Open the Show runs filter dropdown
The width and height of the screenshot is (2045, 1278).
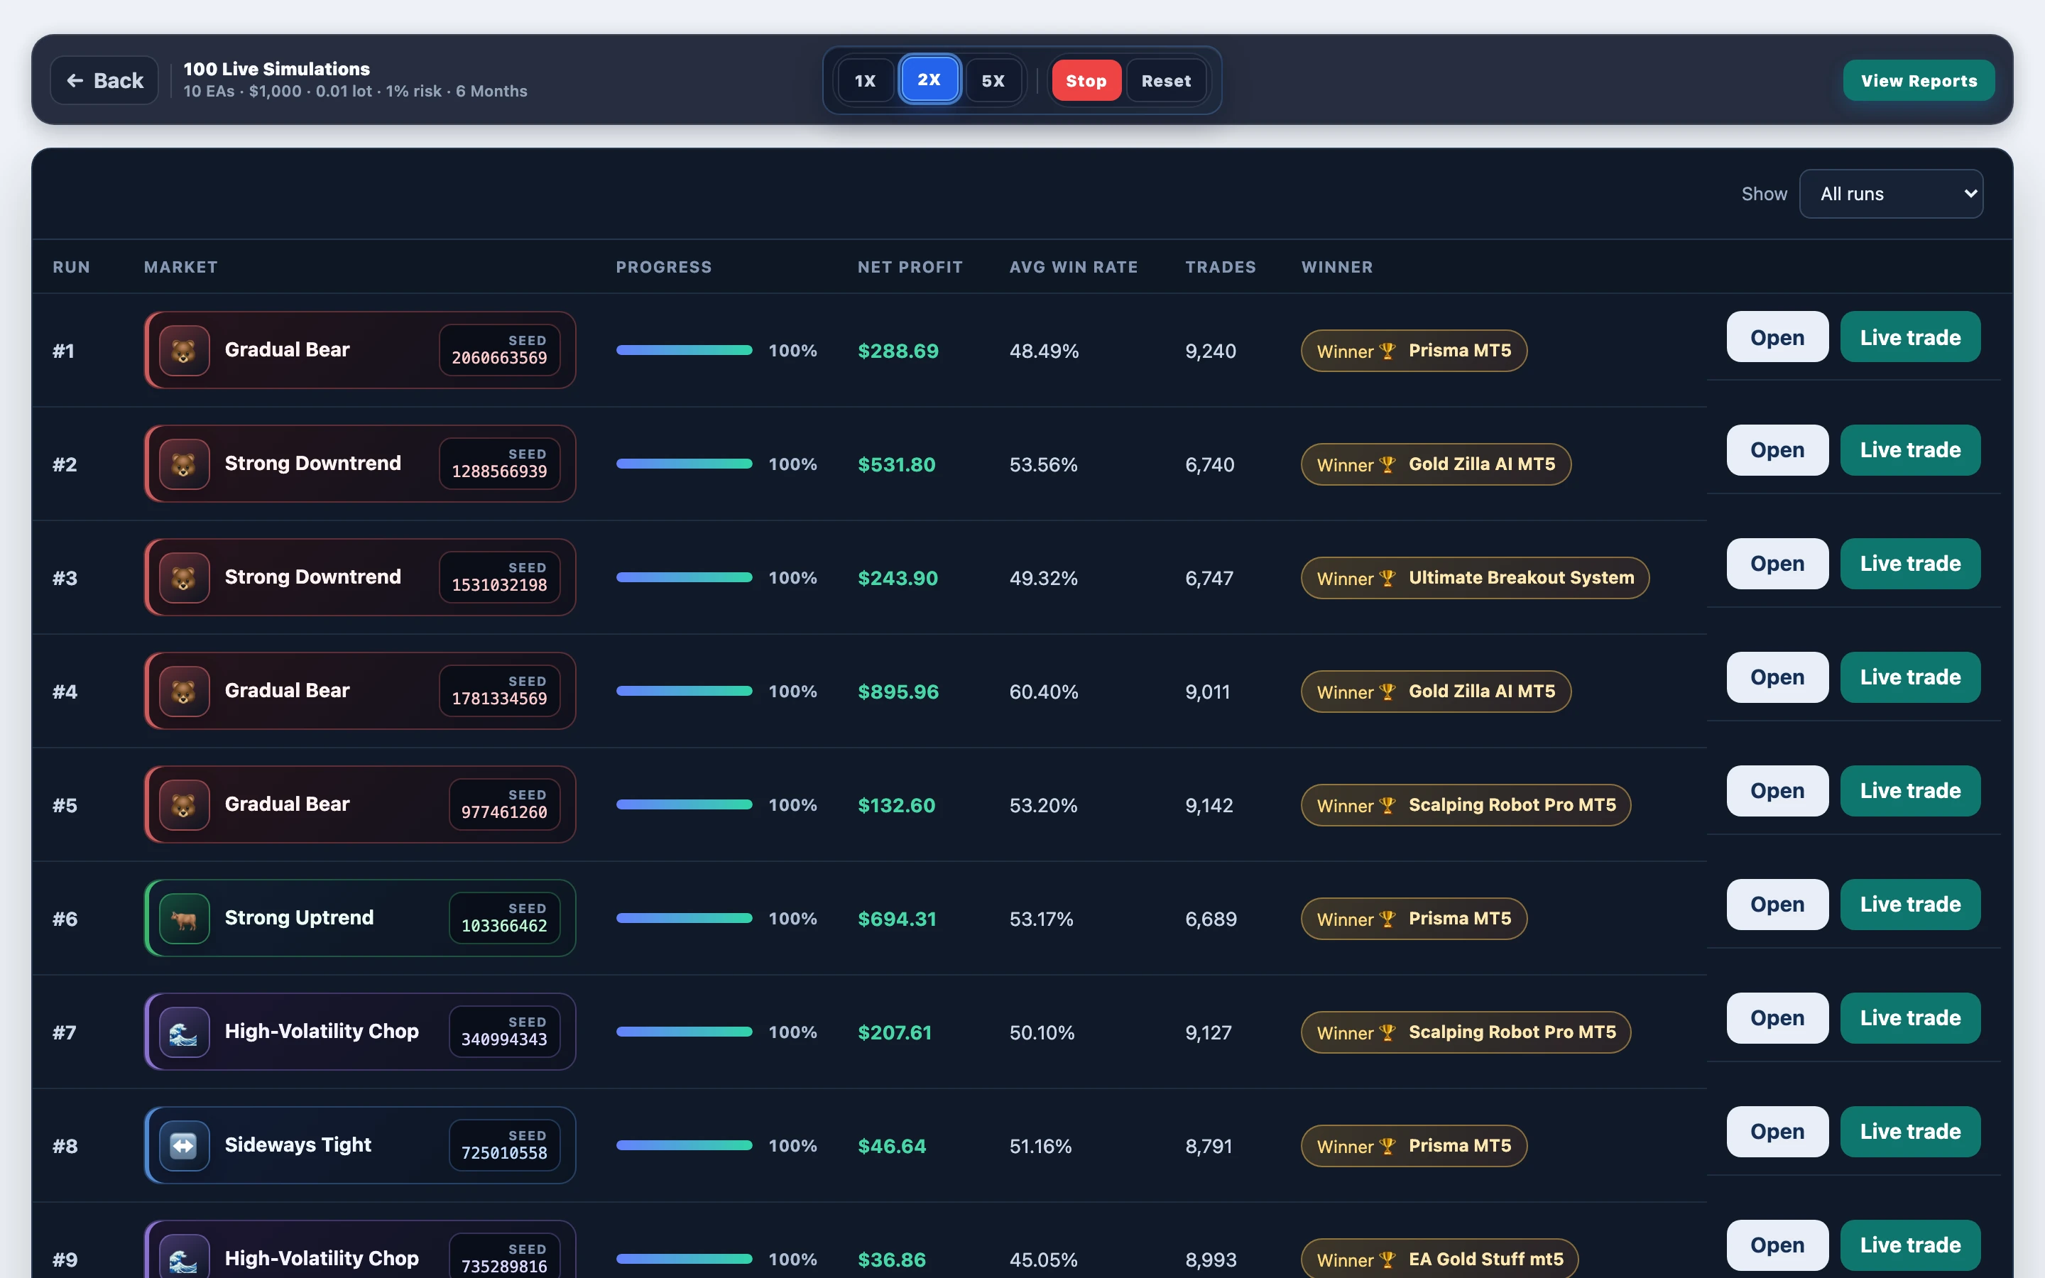[1891, 194]
